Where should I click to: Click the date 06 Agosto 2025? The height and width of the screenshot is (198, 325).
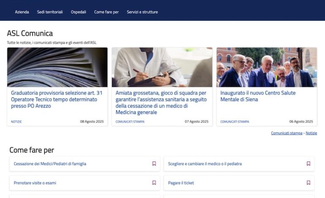tap(301, 121)
